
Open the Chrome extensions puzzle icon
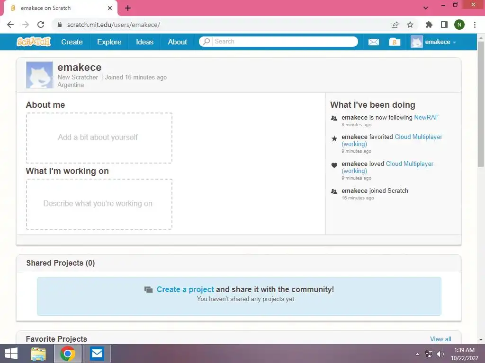point(429,25)
